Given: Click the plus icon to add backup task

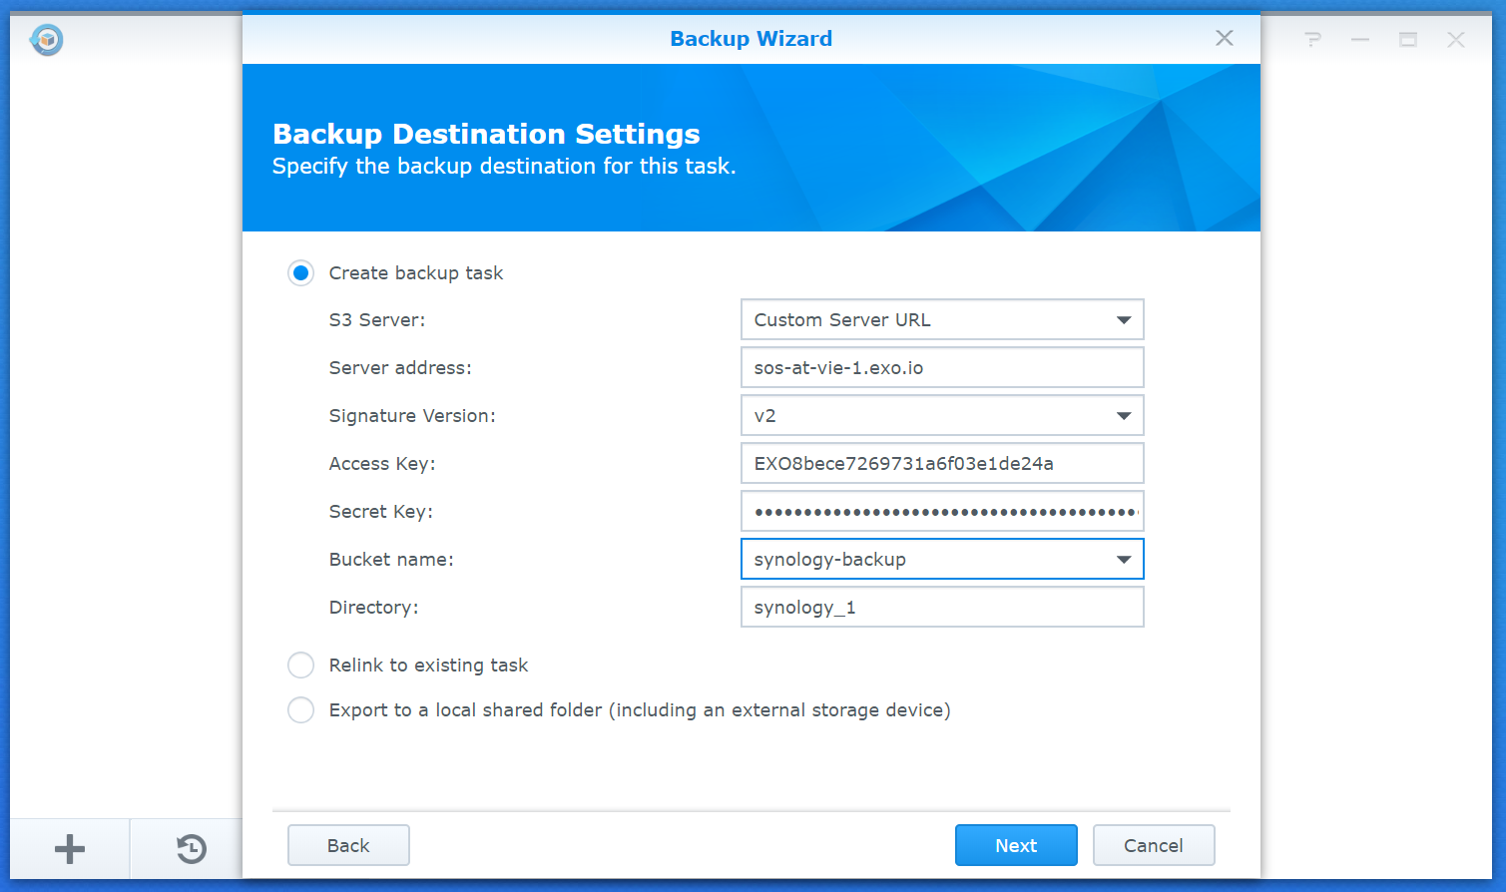Looking at the screenshot, I should click(70, 849).
